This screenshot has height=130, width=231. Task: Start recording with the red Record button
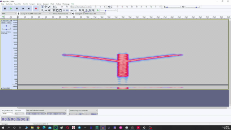36,9
